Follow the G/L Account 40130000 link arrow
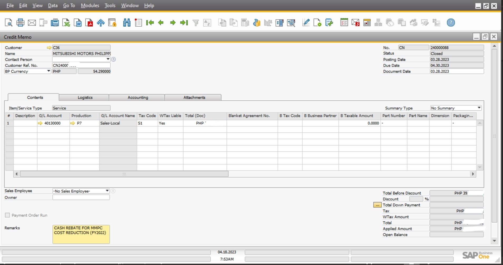Image resolution: width=503 pixels, height=265 pixels. pyautogui.click(x=40, y=123)
